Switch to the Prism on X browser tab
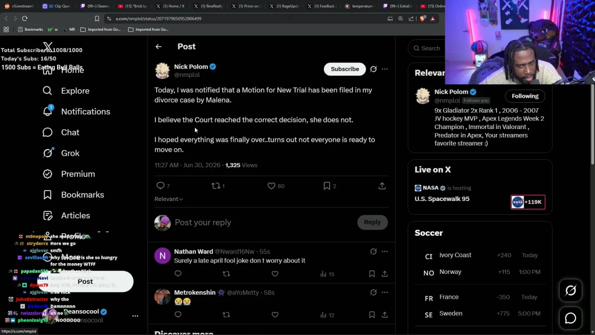595x335 pixels. (x=246, y=6)
